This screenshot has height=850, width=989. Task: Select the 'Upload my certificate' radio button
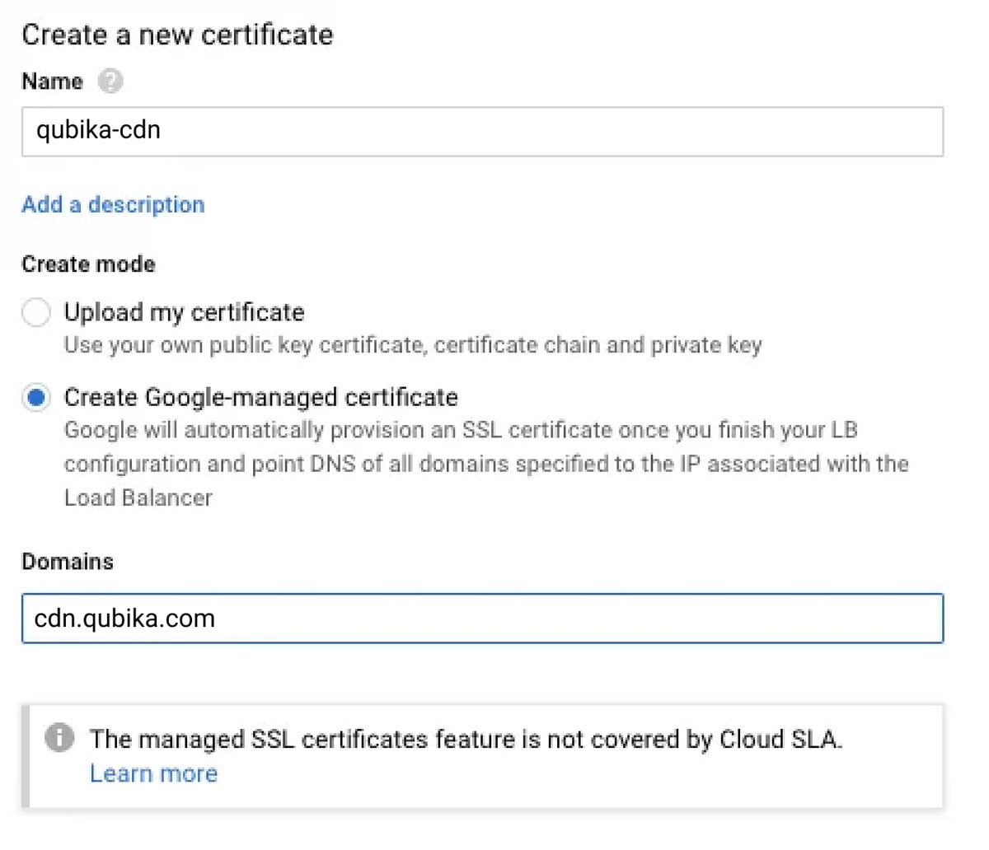[36, 312]
